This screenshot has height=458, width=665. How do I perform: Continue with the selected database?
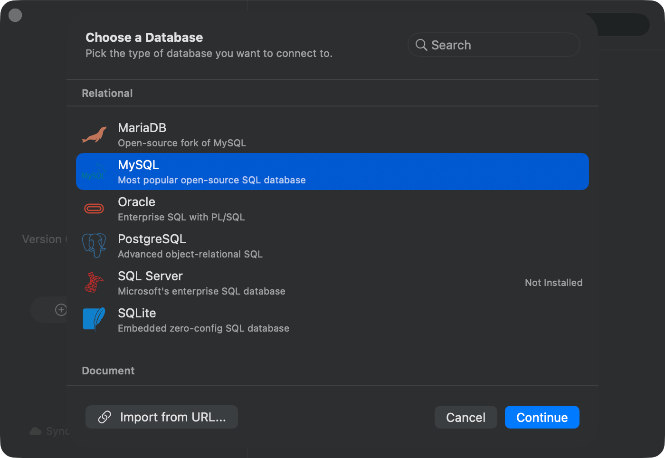click(x=542, y=417)
